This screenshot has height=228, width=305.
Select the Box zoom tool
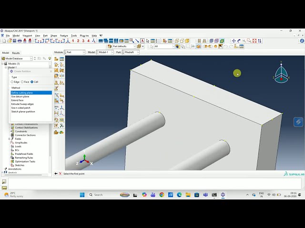pyautogui.click(x=249, y=41)
